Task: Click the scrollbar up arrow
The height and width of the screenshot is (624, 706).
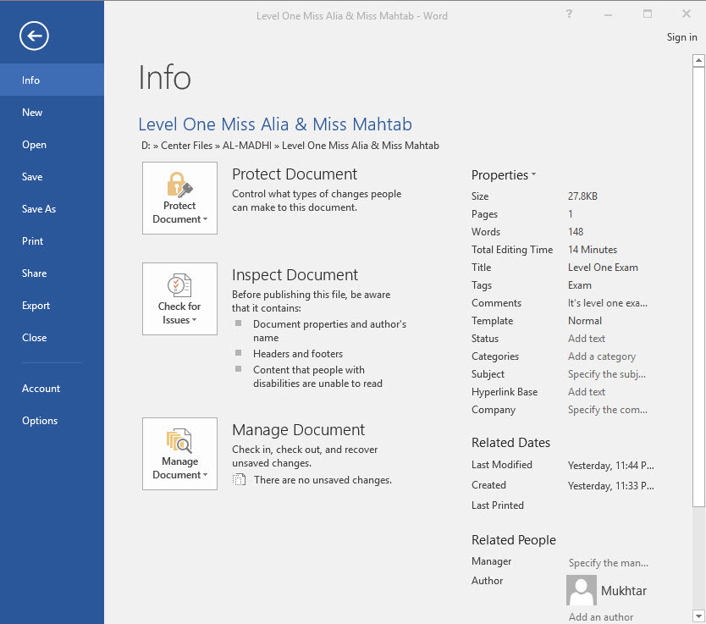Action: [698, 60]
